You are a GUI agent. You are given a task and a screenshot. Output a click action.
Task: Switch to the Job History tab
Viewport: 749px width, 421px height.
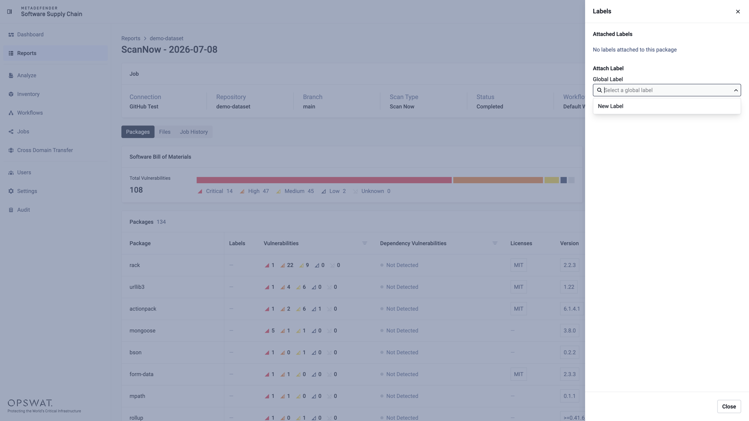click(194, 132)
